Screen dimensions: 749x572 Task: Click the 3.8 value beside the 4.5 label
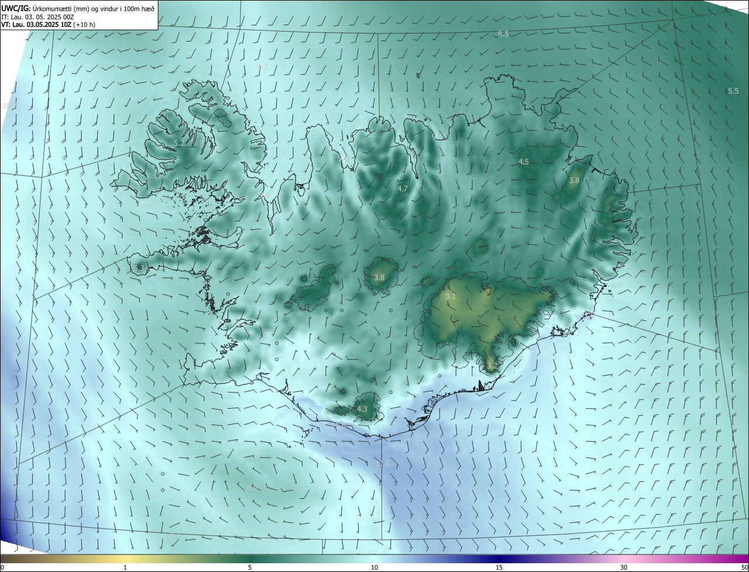574,181
